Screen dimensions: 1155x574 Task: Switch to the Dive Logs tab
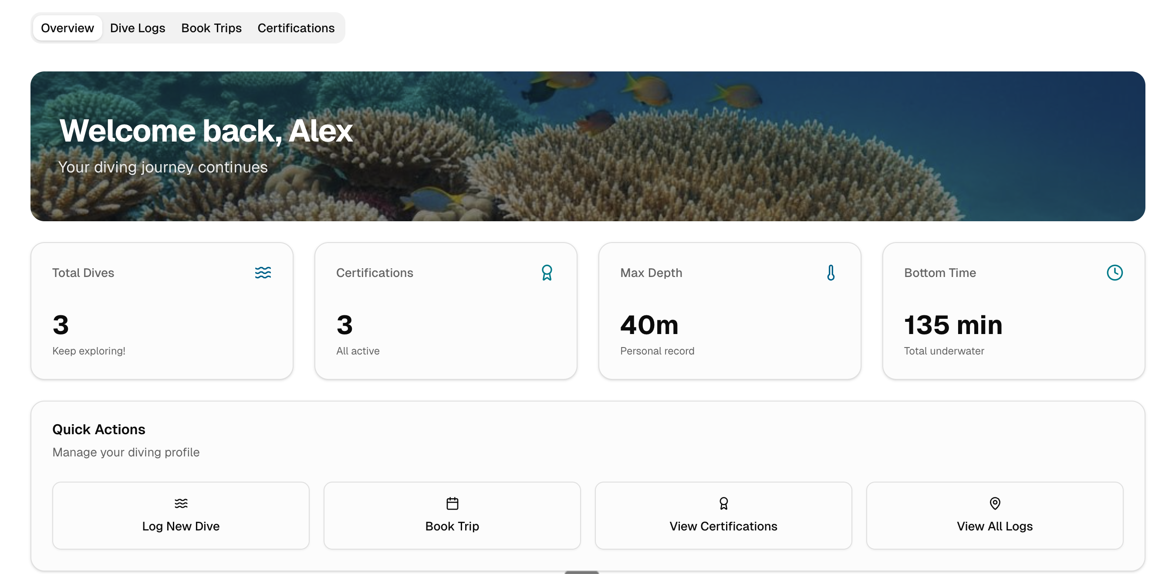(x=137, y=28)
